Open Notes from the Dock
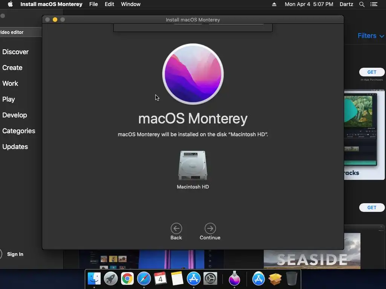Viewport: 386px width, 289px height. [177, 278]
